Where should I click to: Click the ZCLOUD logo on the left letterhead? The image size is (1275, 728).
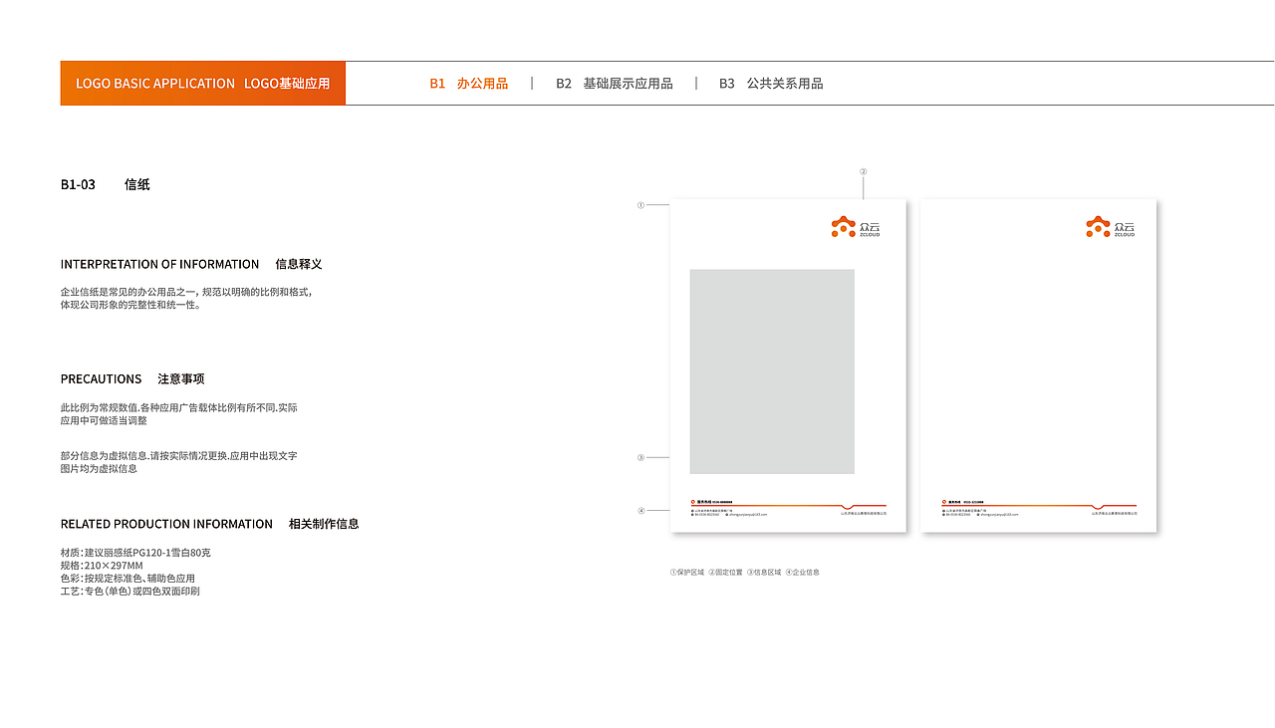tap(856, 227)
